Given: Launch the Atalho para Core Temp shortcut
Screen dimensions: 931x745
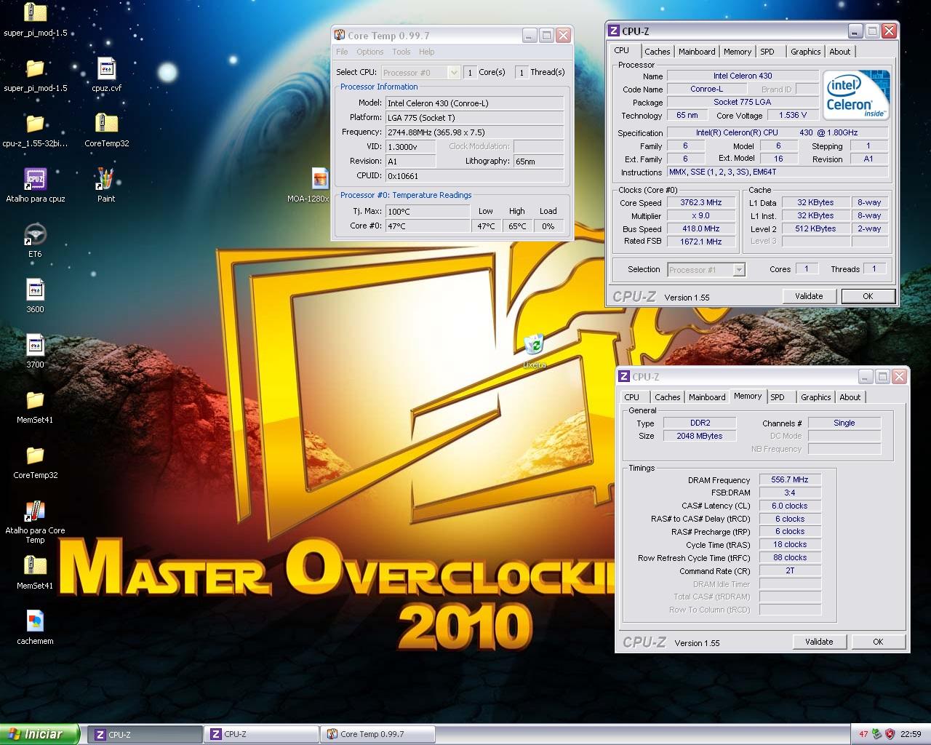Looking at the screenshot, I should pos(35,511).
